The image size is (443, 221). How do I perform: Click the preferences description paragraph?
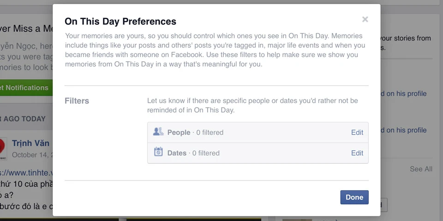(215, 50)
